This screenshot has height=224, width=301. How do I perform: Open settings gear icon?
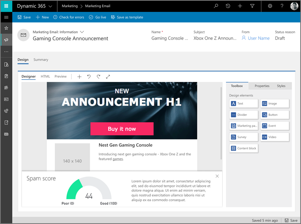point(270,6)
